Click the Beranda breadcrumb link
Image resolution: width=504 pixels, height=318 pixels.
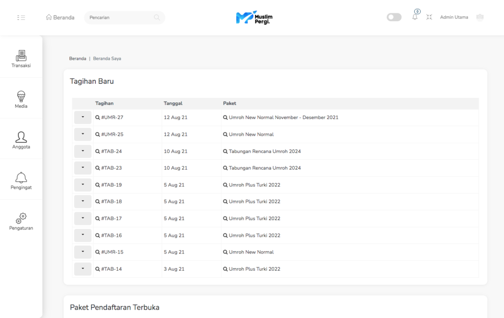coord(77,59)
